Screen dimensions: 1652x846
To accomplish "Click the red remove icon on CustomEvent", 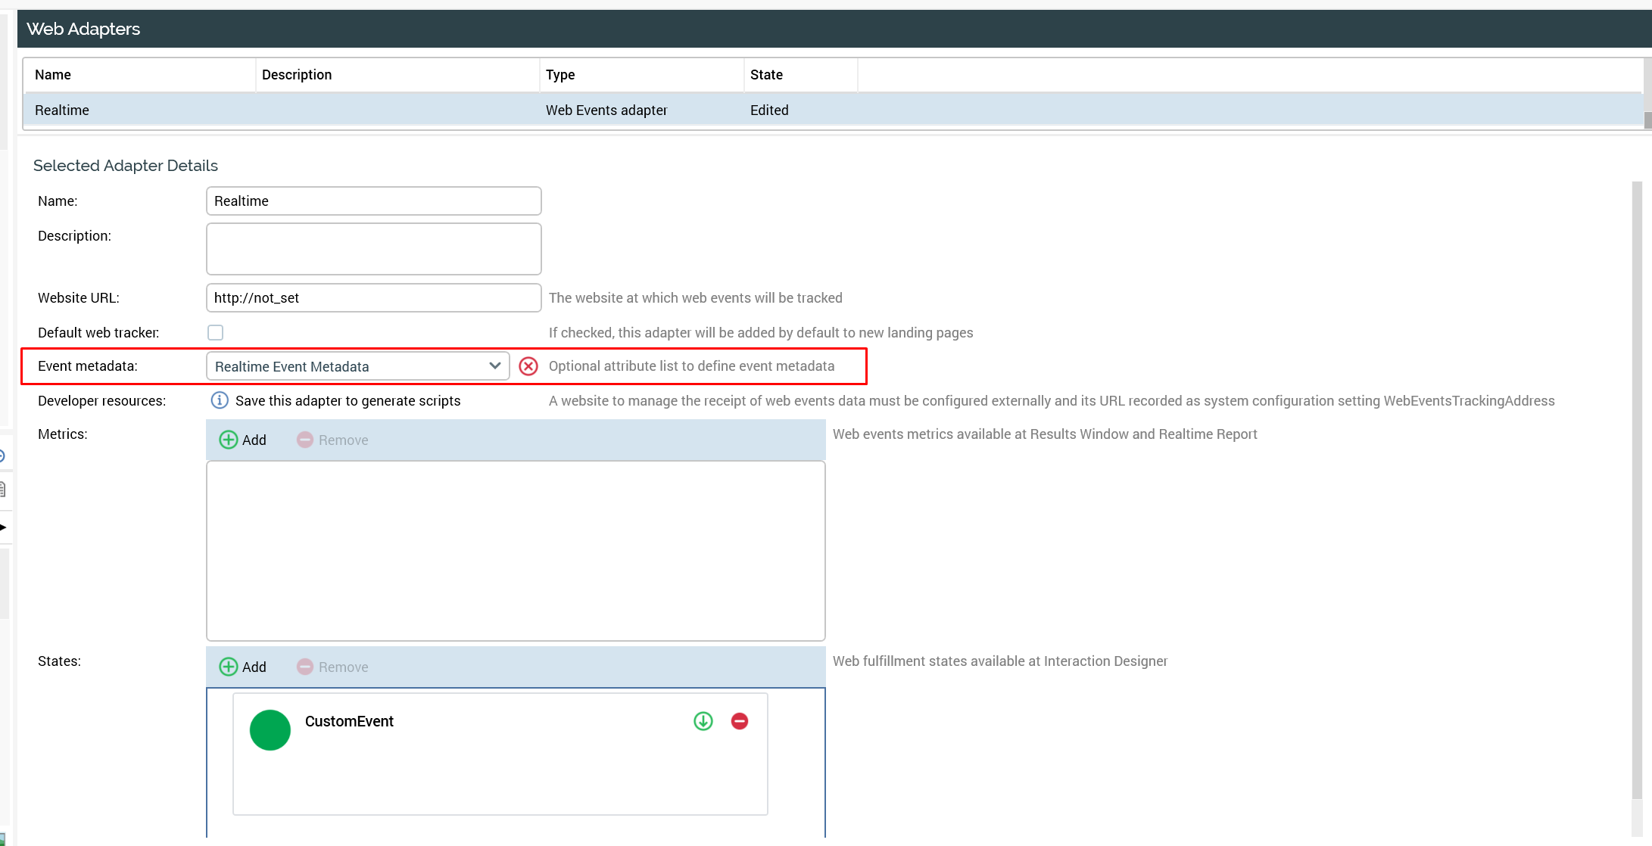I will click(740, 721).
